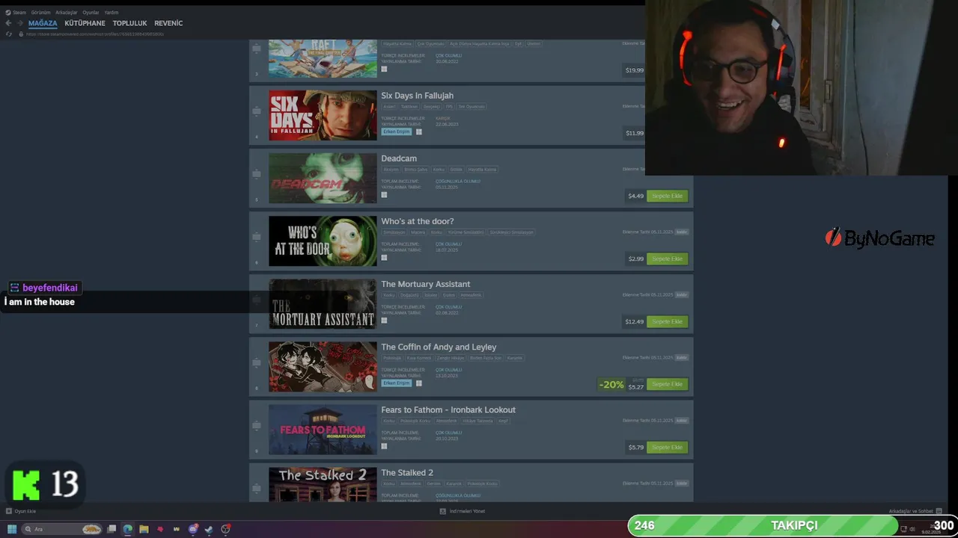Image resolution: width=958 pixels, height=538 pixels.
Task: Click the Fears to Fathom thumbnail
Action: 323,429
